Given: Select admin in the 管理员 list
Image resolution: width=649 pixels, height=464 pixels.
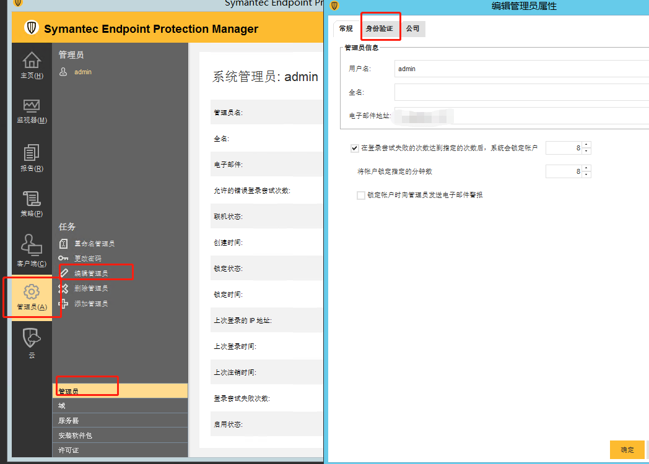Looking at the screenshot, I should [x=83, y=72].
